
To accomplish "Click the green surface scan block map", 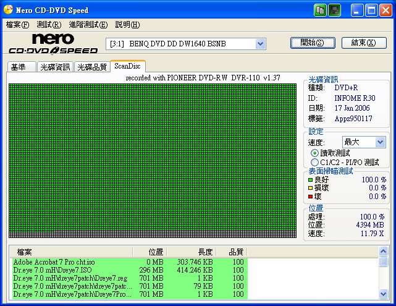I will tap(153, 161).
